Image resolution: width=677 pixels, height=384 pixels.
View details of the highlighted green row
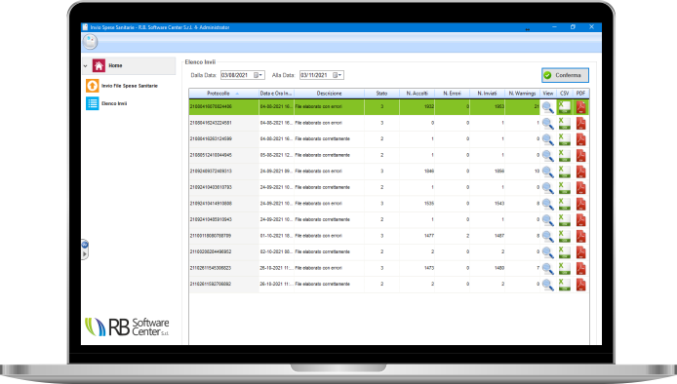(x=548, y=107)
